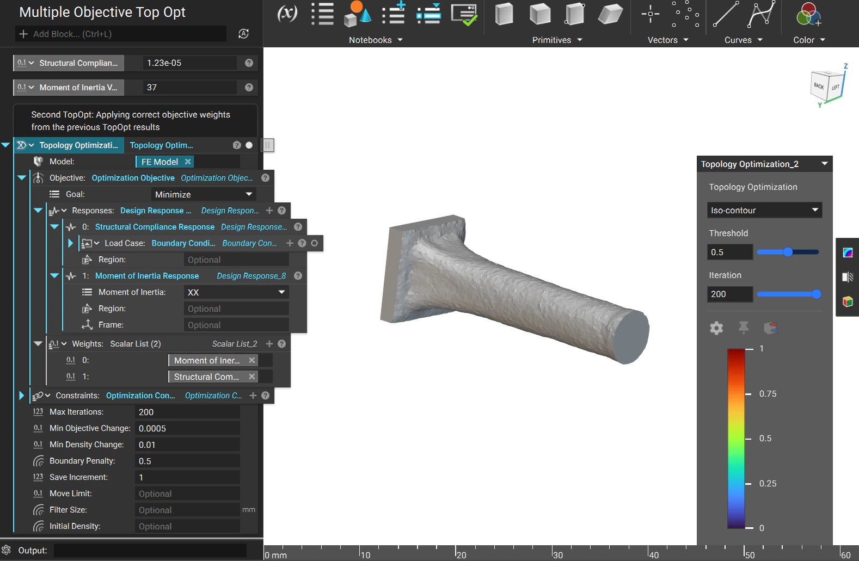Viewport: 859px width, 561px height.
Task: Add a new Load Case item
Action: (x=290, y=243)
